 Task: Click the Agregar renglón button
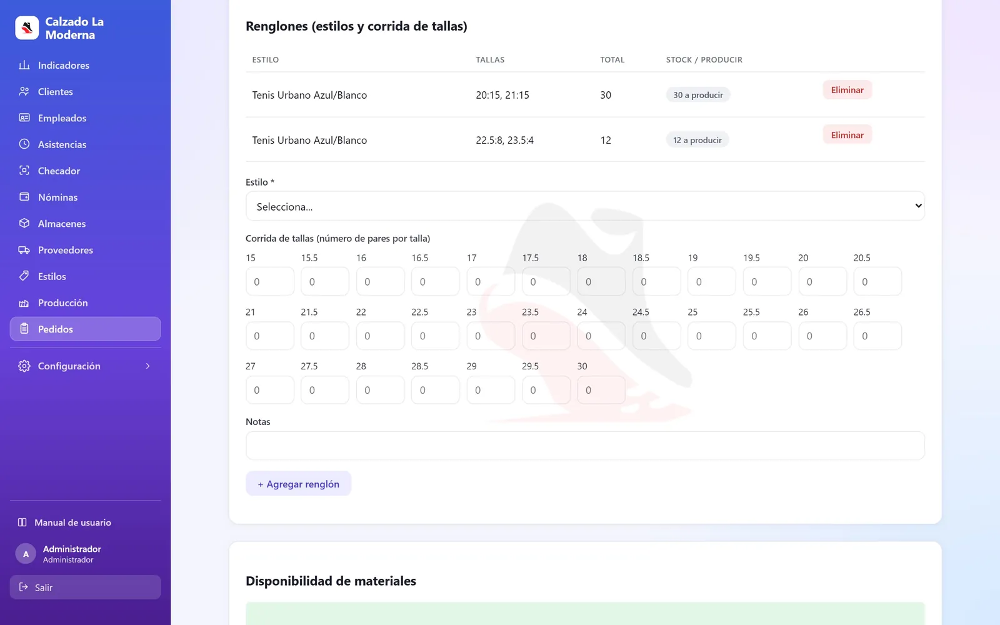(x=298, y=484)
